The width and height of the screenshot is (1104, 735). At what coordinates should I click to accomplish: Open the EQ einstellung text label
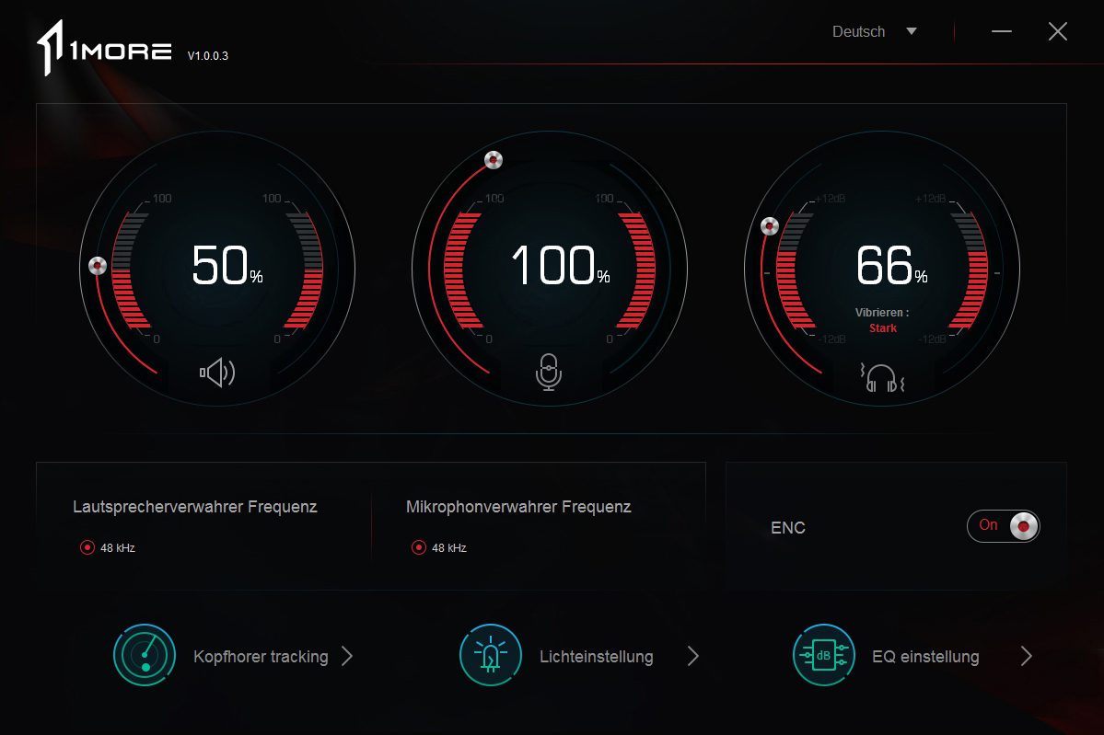pyautogui.click(x=925, y=657)
